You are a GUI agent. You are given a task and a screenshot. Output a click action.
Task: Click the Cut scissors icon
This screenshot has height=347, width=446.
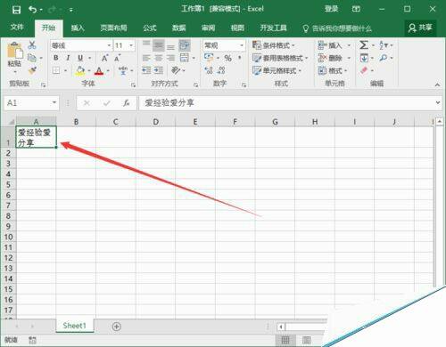[x=32, y=44]
